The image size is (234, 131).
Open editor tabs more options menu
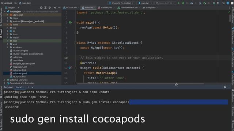pyautogui.click(x=229, y=8)
